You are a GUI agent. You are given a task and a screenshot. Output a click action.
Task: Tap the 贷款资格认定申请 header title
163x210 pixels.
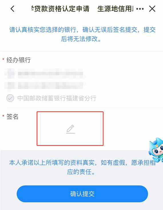(61, 9)
